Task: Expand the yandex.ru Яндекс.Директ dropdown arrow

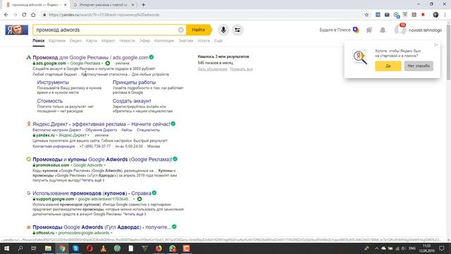Action: [x=88, y=135]
